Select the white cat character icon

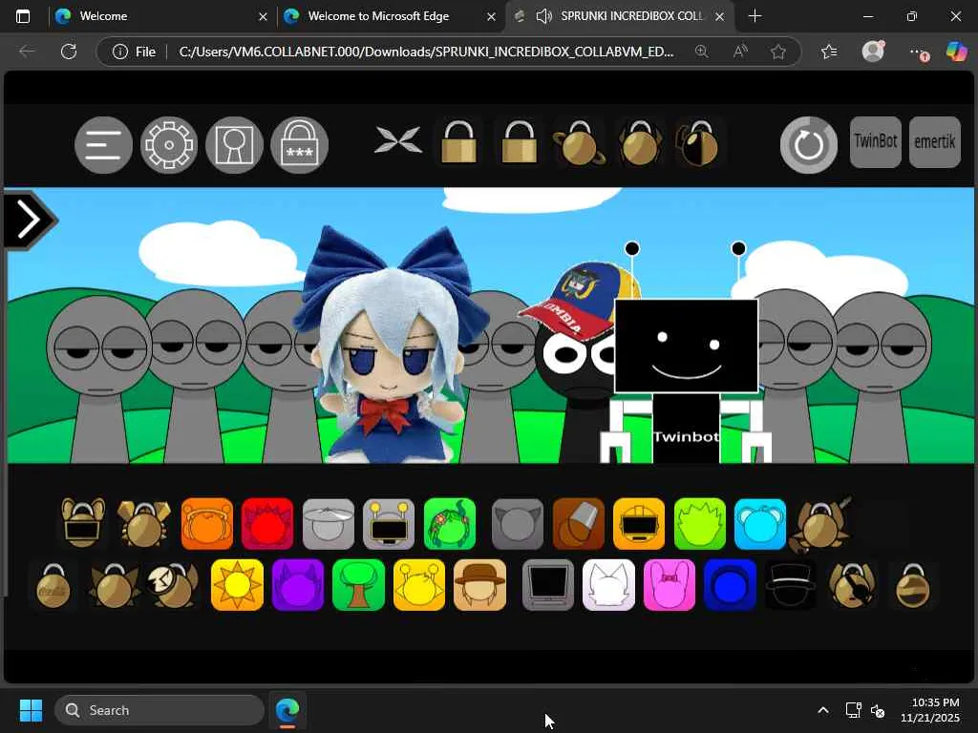tap(608, 585)
